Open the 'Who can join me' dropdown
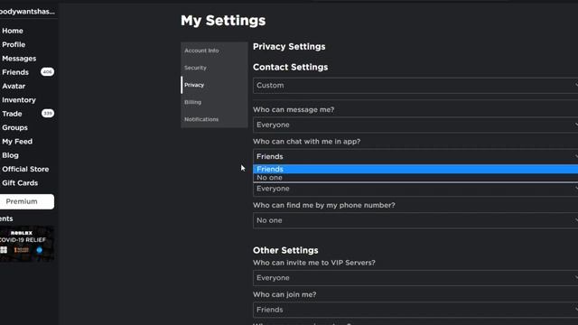Image resolution: width=578 pixels, height=325 pixels. click(415, 310)
